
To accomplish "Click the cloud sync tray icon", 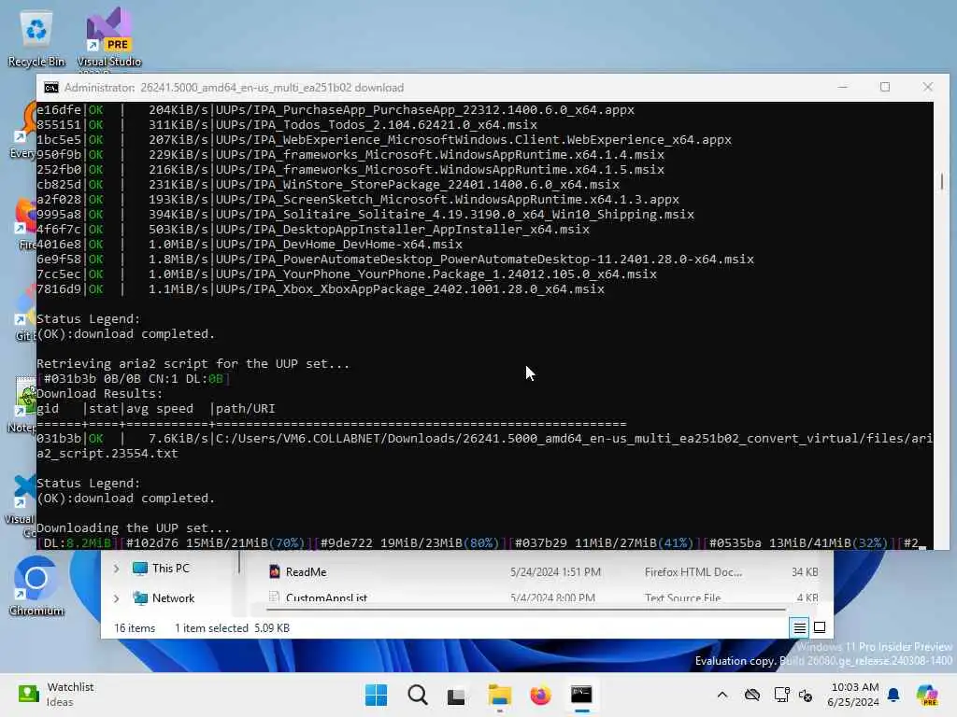I will coord(752,695).
